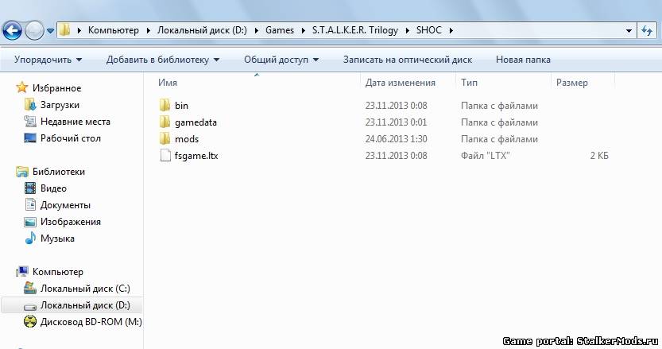Open Дисковод BD-ROM (M:) in sidebar

tap(91, 322)
